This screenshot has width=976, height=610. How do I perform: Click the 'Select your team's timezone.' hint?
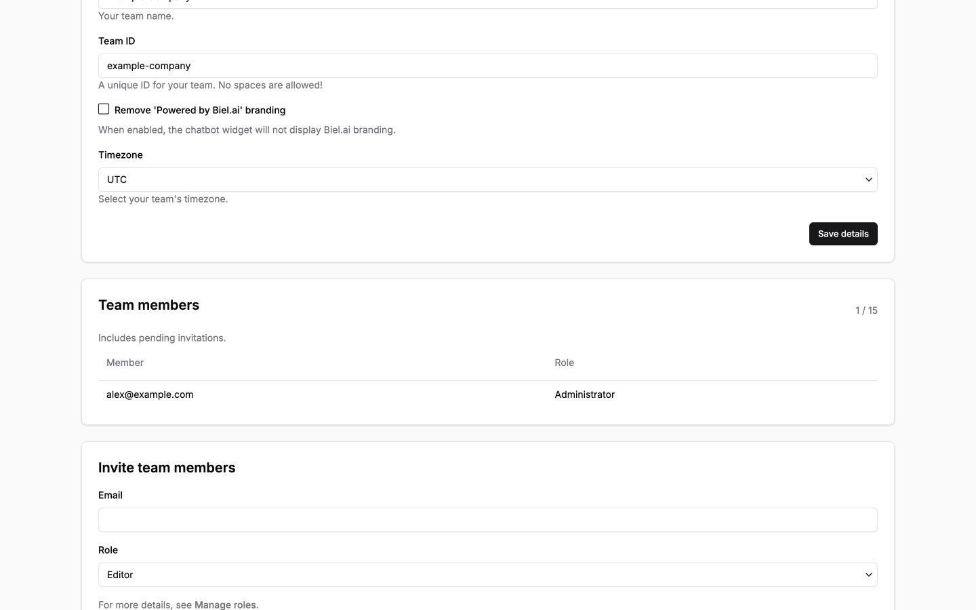(163, 199)
